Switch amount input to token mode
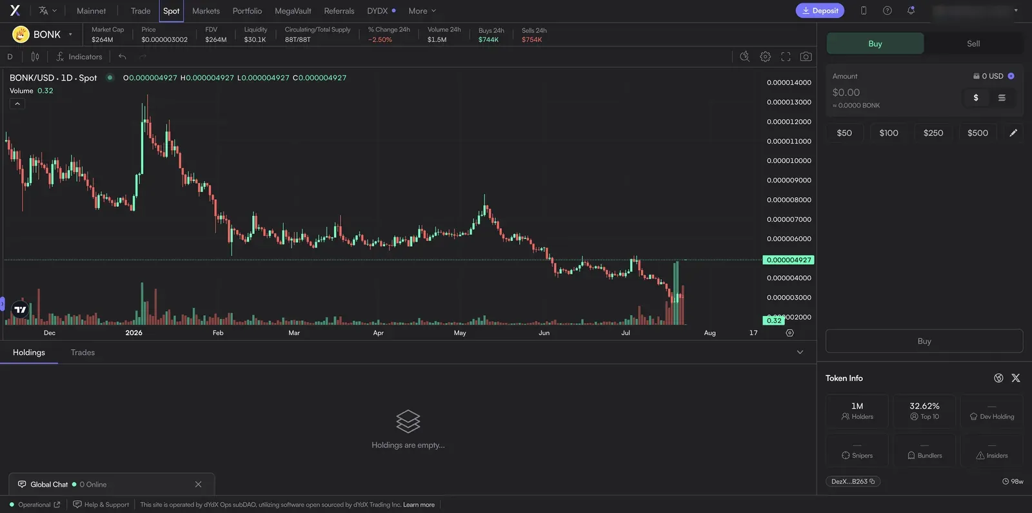This screenshot has width=1032, height=513. [1002, 98]
